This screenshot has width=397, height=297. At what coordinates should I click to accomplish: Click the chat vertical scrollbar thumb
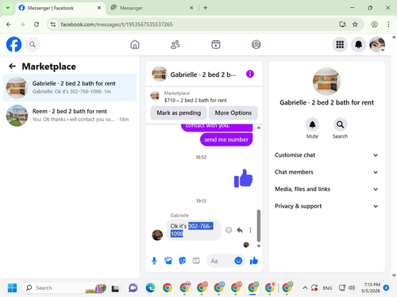259,226
